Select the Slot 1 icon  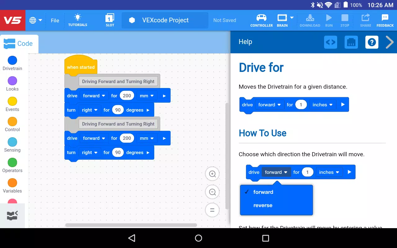110,18
